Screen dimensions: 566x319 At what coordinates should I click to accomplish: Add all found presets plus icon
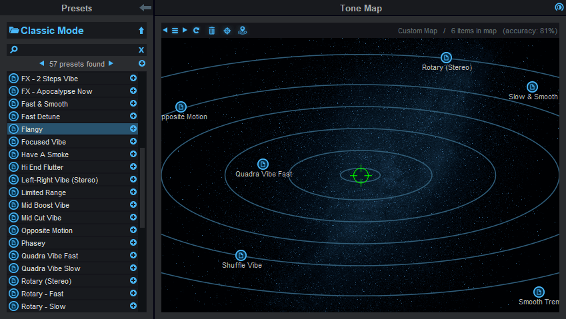pos(142,63)
